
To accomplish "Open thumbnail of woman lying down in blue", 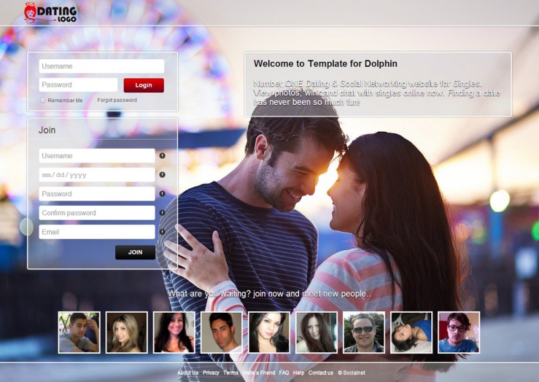I will tap(412, 332).
